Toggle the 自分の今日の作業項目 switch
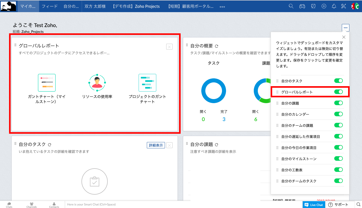This screenshot has width=362, height=208. [x=339, y=147]
